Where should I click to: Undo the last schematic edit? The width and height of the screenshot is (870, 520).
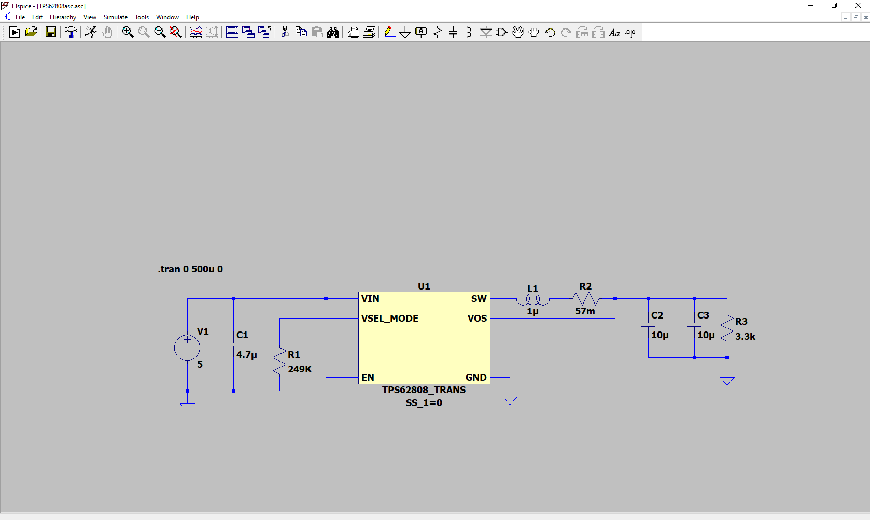550,32
